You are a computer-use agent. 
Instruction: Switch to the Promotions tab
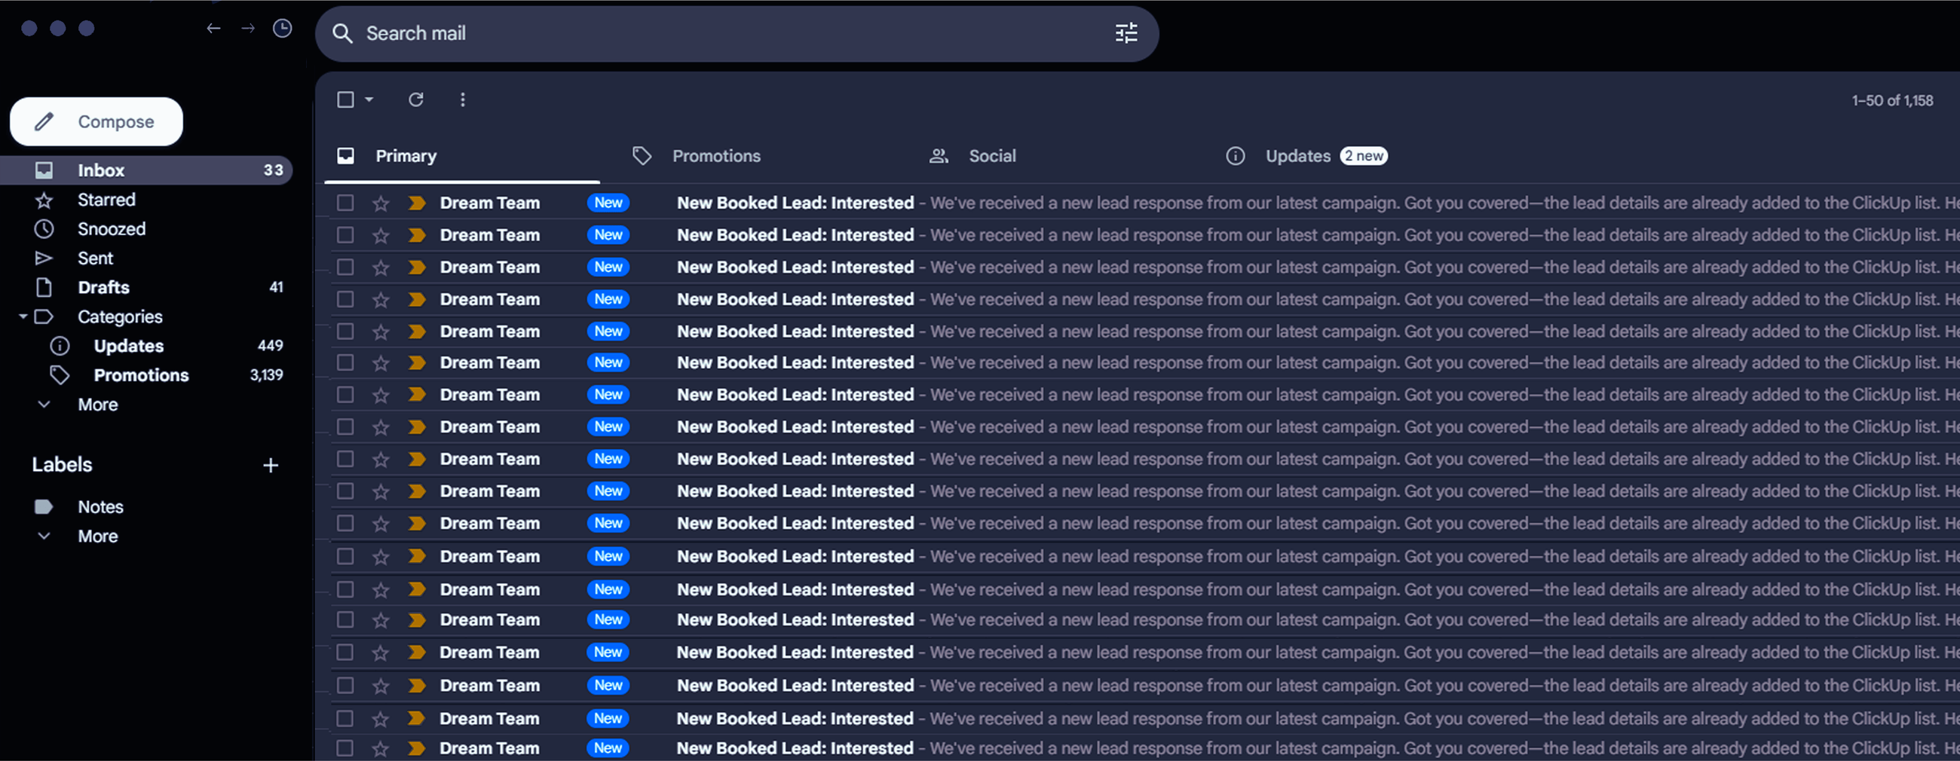[x=715, y=156]
